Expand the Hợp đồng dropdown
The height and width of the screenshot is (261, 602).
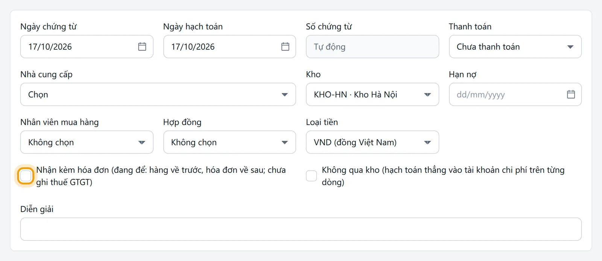(x=230, y=142)
